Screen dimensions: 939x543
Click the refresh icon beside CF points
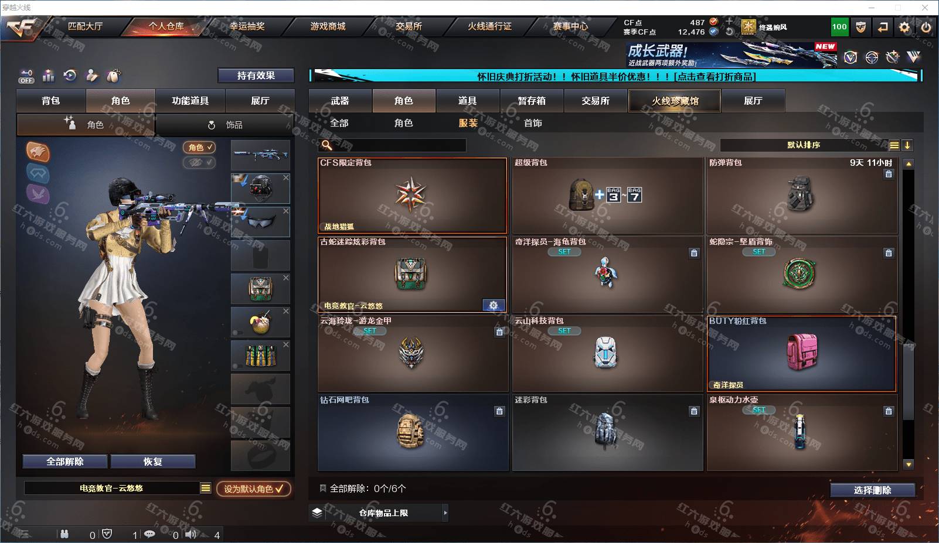729,32
